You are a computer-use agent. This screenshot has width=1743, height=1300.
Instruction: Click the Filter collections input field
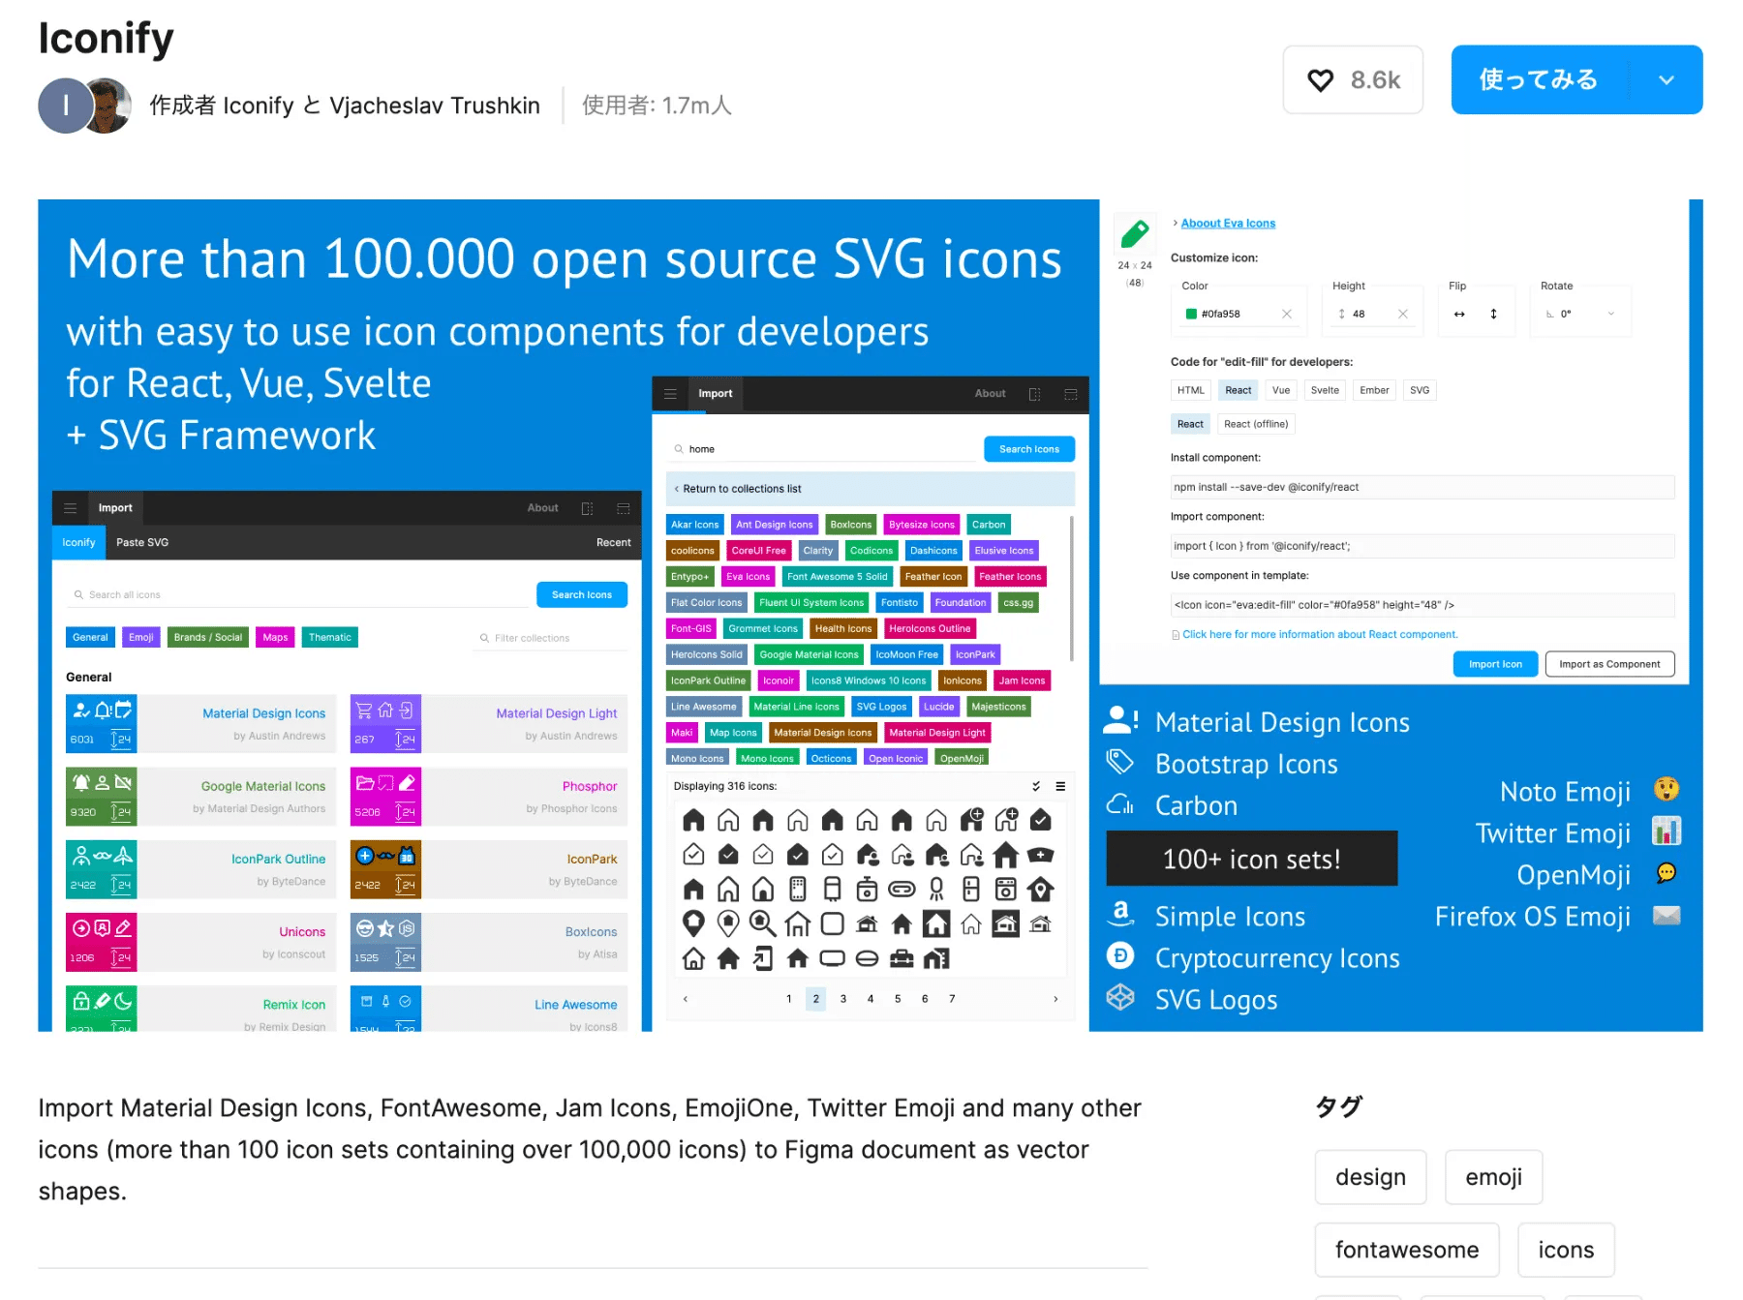click(549, 638)
